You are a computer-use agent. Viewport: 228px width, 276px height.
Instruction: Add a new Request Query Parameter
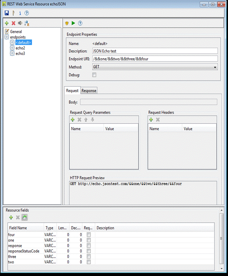click(73, 120)
